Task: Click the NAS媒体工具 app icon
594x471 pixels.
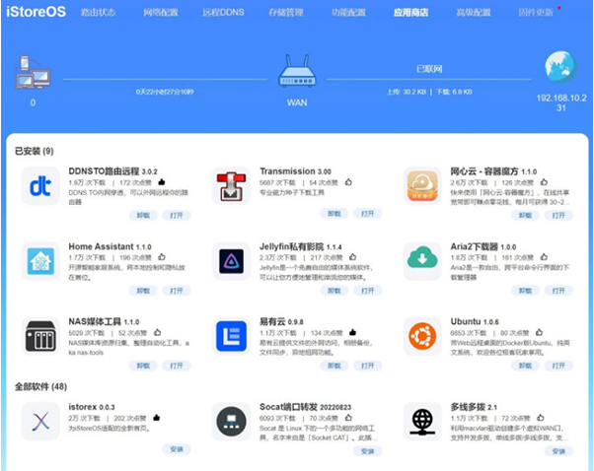Action: coord(40,336)
